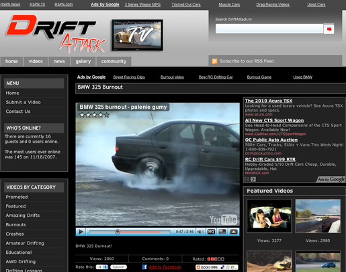Open the Promoted category
The height and width of the screenshot is (272, 346).
pos(17,197)
